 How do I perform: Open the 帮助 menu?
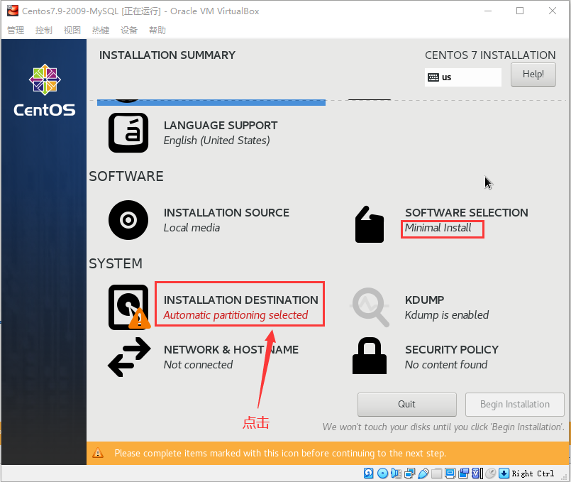[157, 31]
